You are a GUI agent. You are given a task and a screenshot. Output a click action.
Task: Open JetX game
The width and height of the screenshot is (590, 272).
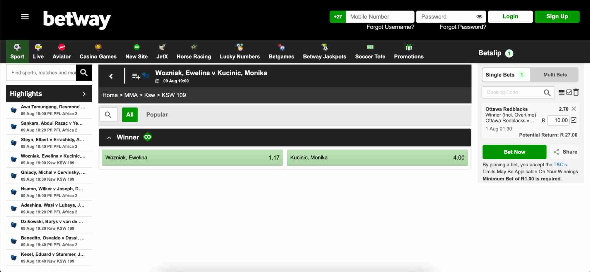pos(162,52)
